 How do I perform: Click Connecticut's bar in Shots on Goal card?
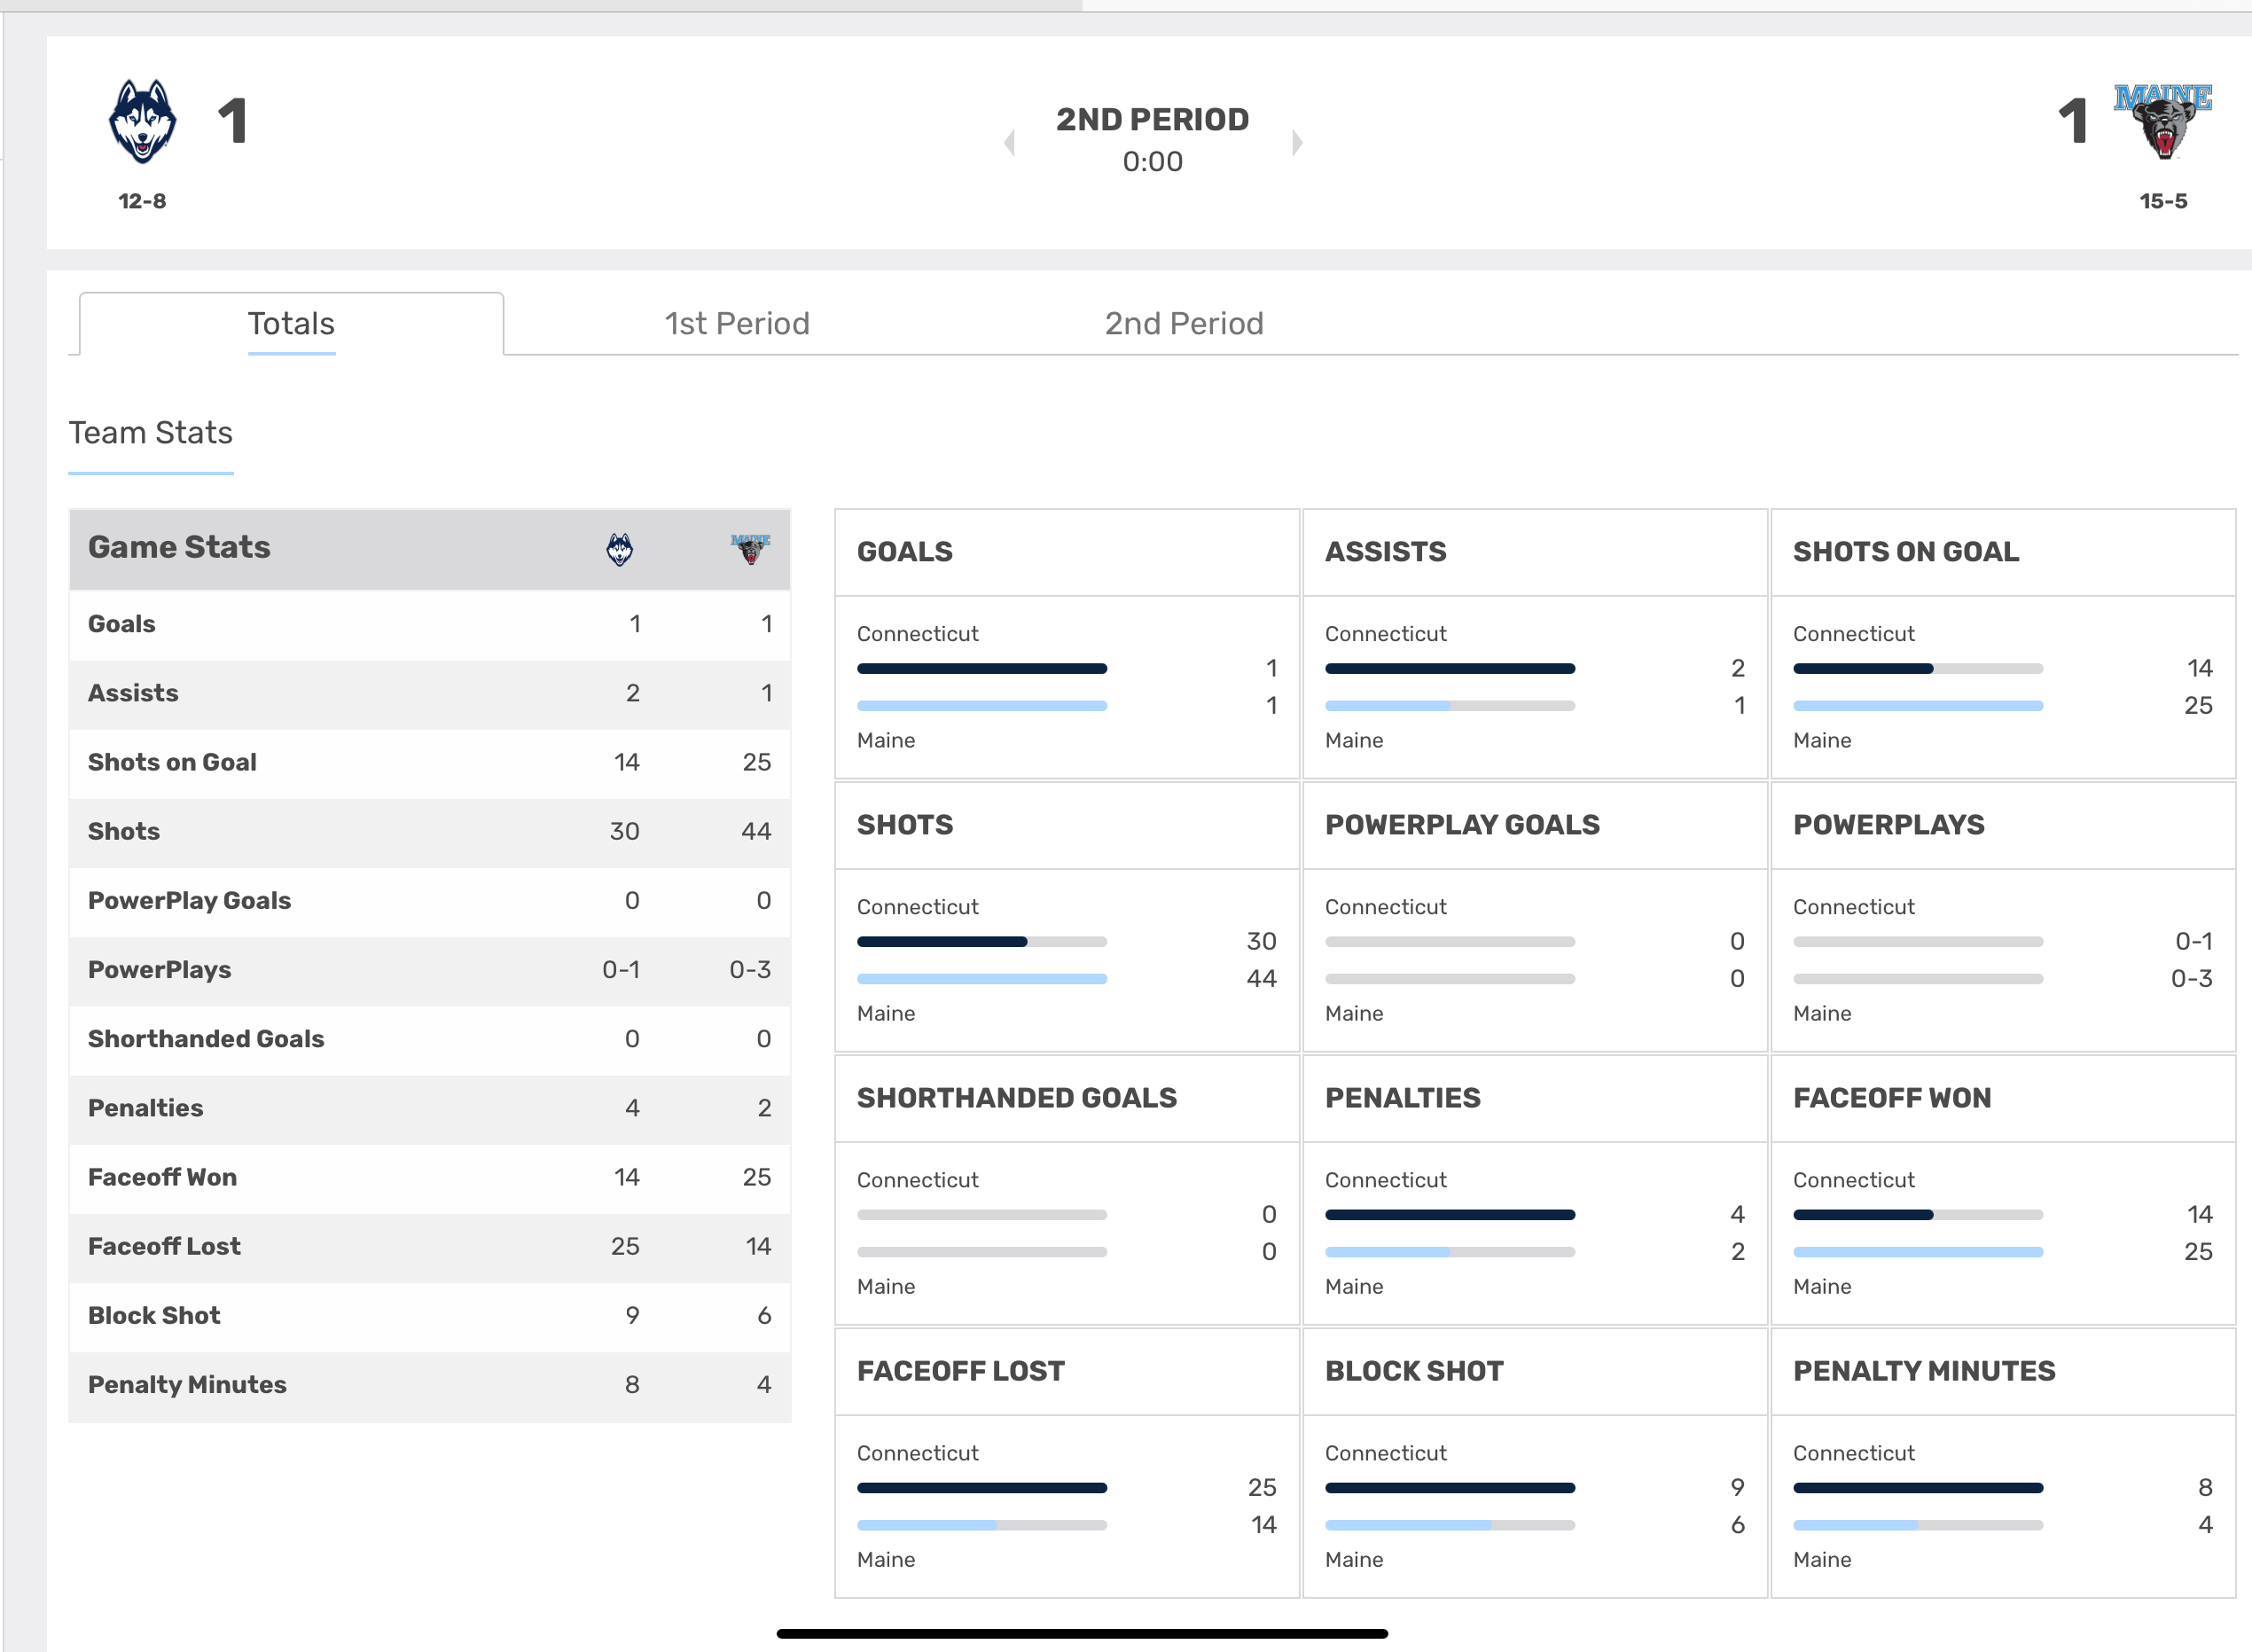point(1918,668)
